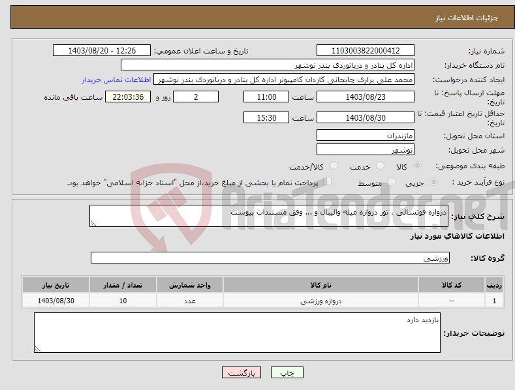Select the جزیی purchase type radio
Image resolution: width=515 pixels, height=390 pixels.
[x=433, y=181]
